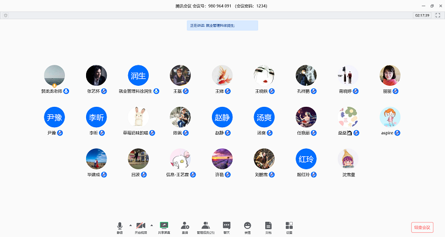The image size is (445, 237).
Task: Click the current speaker notification banner
Action: pyautogui.click(x=222, y=26)
